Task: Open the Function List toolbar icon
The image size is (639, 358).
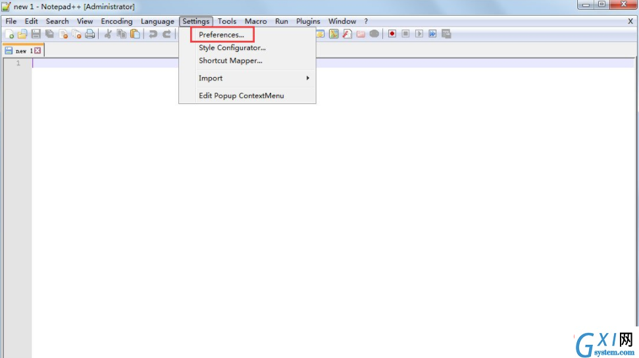Action: [x=347, y=34]
